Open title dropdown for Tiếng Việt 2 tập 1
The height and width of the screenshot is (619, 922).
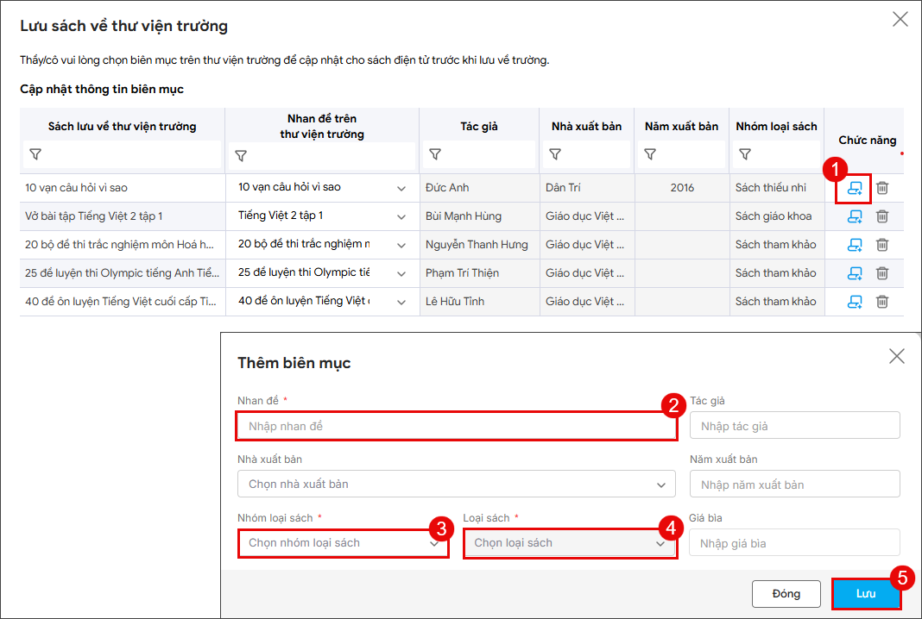click(401, 216)
